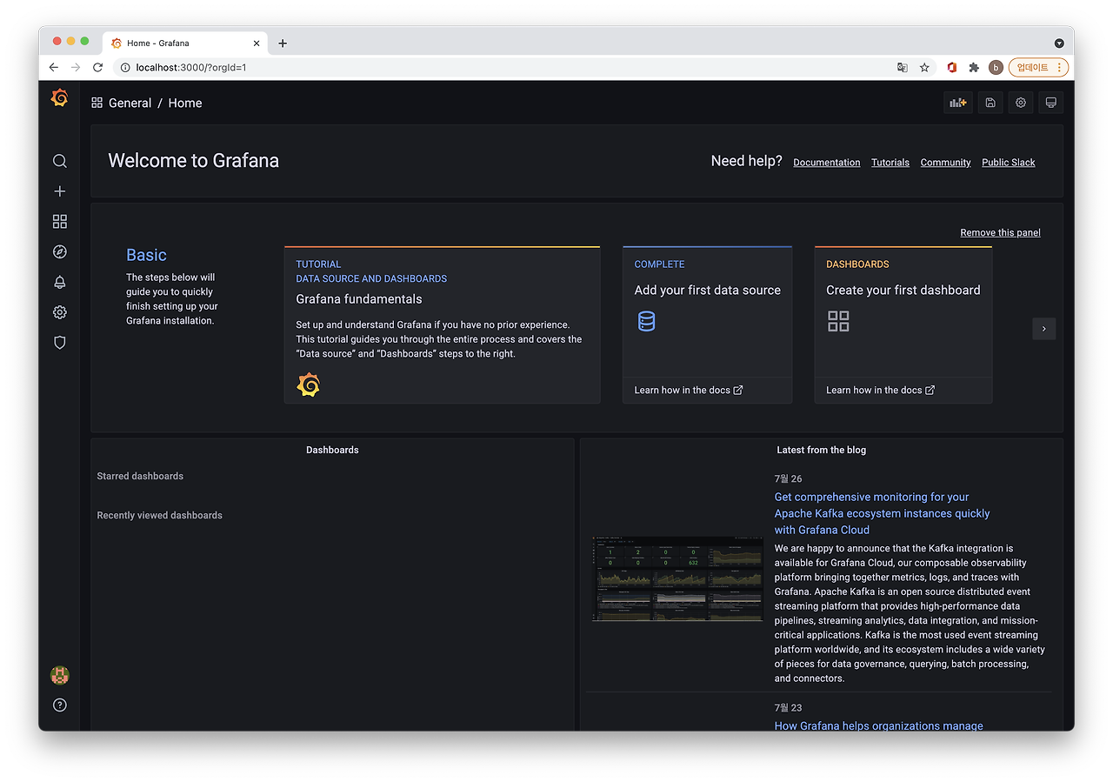The image size is (1113, 782).
Task: Click the grid icon in first dashboard card
Action: 838,321
